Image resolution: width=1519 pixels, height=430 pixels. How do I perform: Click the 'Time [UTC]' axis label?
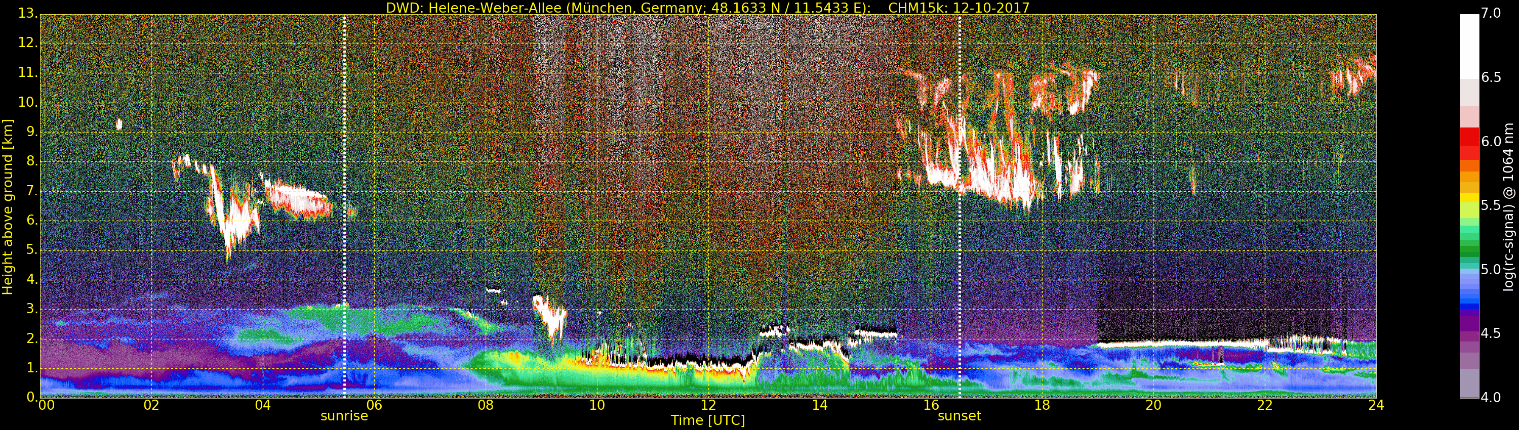click(708, 420)
